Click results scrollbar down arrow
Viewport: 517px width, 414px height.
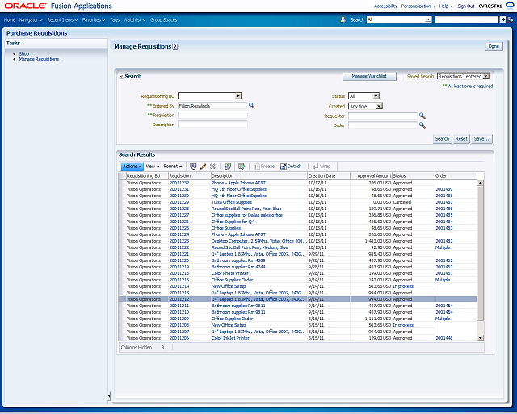(480, 338)
